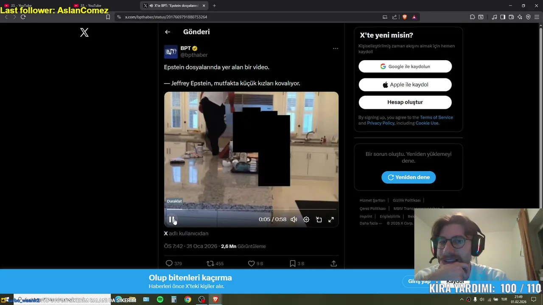The width and height of the screenshot is (543, 305).
Task: Pause the video with the pause button
Action: coord(171,219)
